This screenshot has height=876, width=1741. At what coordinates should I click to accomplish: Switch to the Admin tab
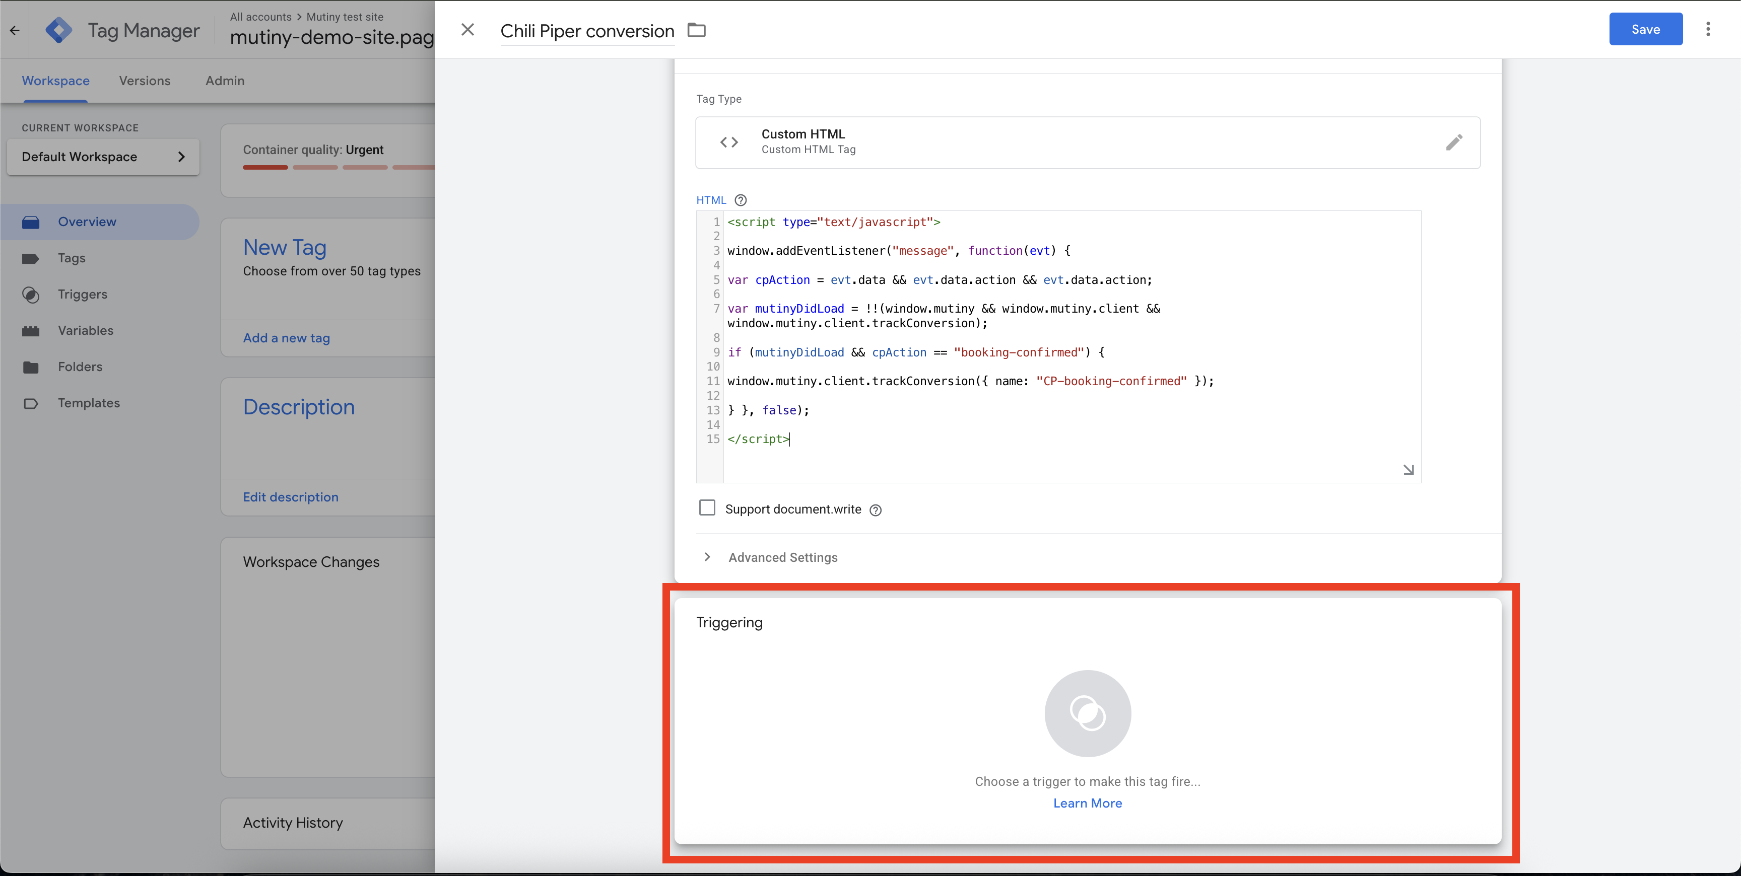pos(225,81)
